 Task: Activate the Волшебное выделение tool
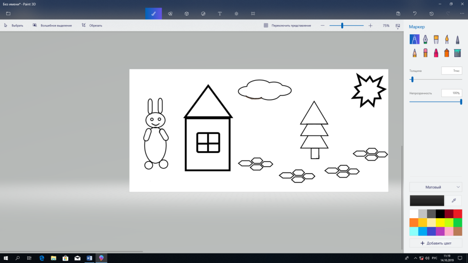pos(53,25)
